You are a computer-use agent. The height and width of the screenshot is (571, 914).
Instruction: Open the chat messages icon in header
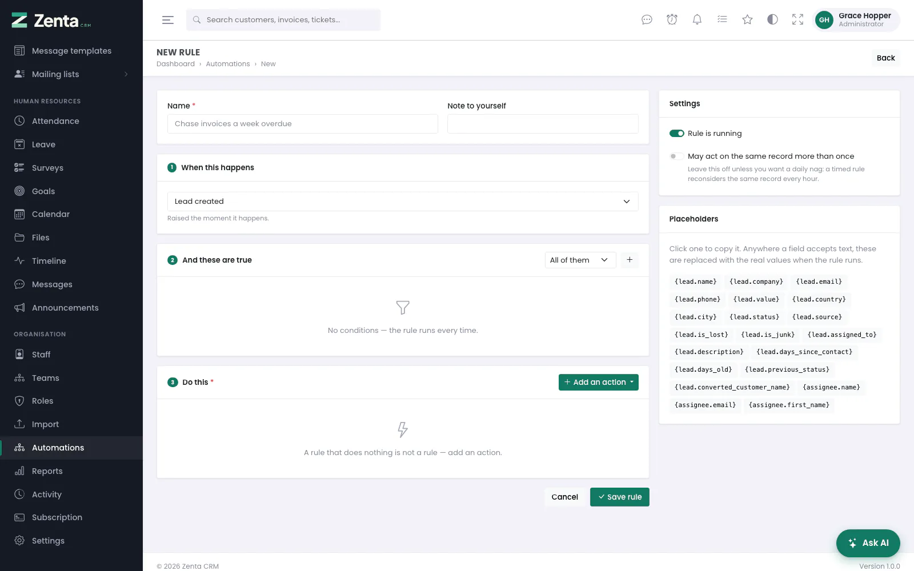tap(647, 20)
